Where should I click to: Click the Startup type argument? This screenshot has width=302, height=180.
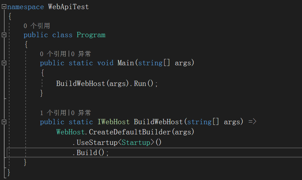pyautogui.click(x=138, y=142)
